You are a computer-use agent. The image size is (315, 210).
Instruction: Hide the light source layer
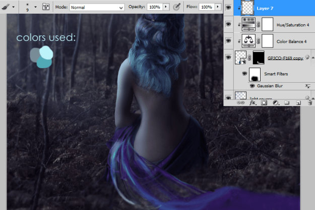pos(228,98)
